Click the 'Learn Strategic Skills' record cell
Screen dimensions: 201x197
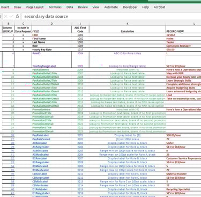coord(183,81)
